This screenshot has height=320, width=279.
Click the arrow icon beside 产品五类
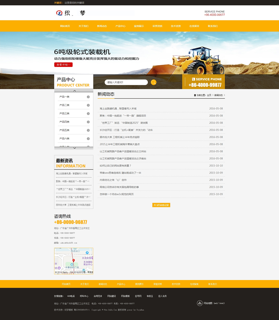tap(88, 130)
